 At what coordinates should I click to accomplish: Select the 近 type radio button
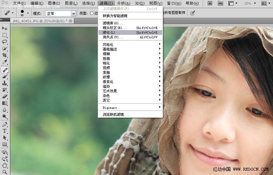pyautogui.click(x=92, y=13)
